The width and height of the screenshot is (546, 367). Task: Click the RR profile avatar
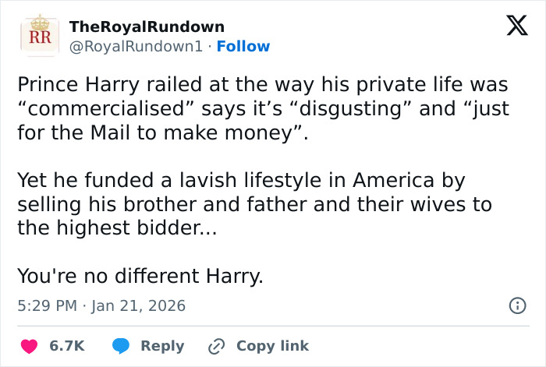[34, 36]
